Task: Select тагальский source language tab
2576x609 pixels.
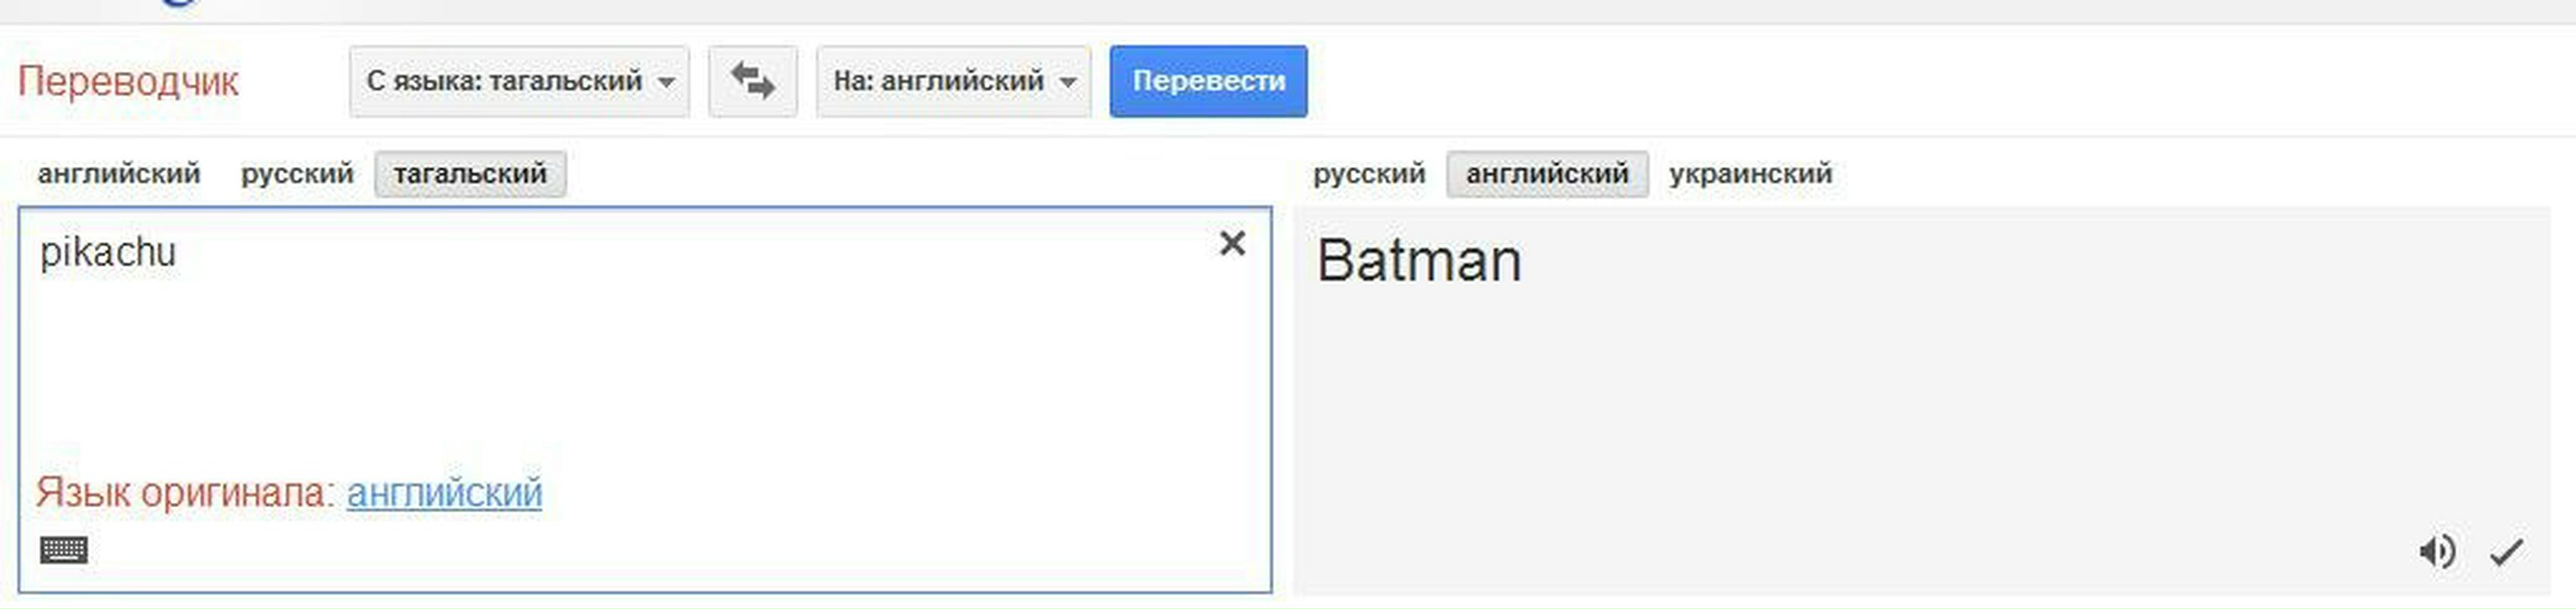Action: click(470, 174)
